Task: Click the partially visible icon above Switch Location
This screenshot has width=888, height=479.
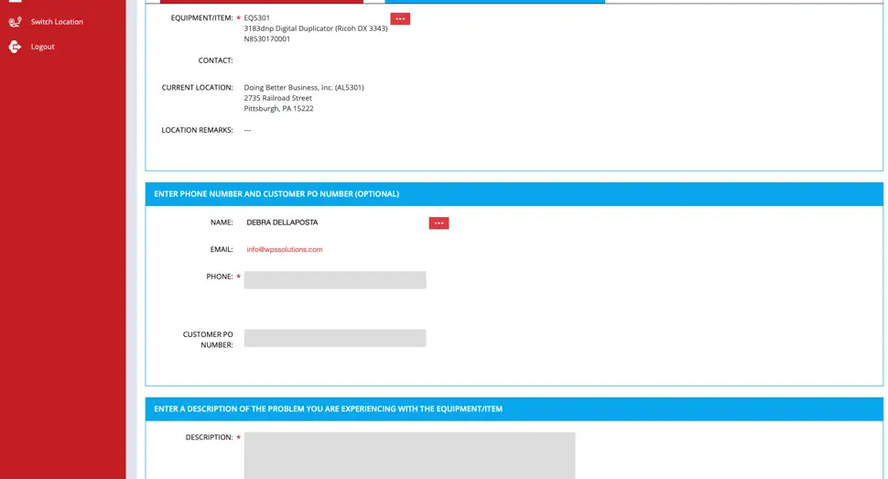Action: coord(15,2)
